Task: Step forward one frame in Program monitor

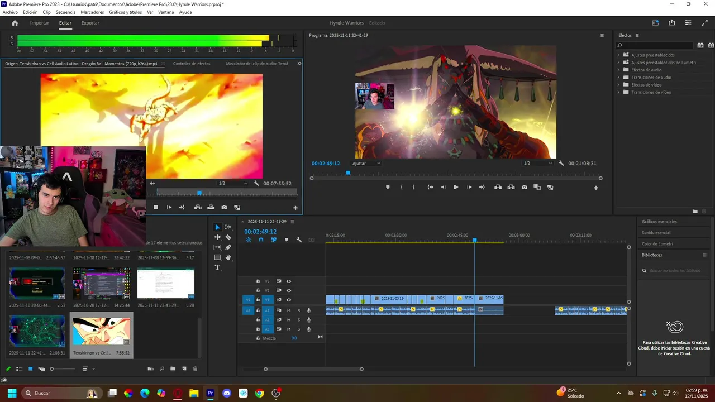Action: pos(469,188)
